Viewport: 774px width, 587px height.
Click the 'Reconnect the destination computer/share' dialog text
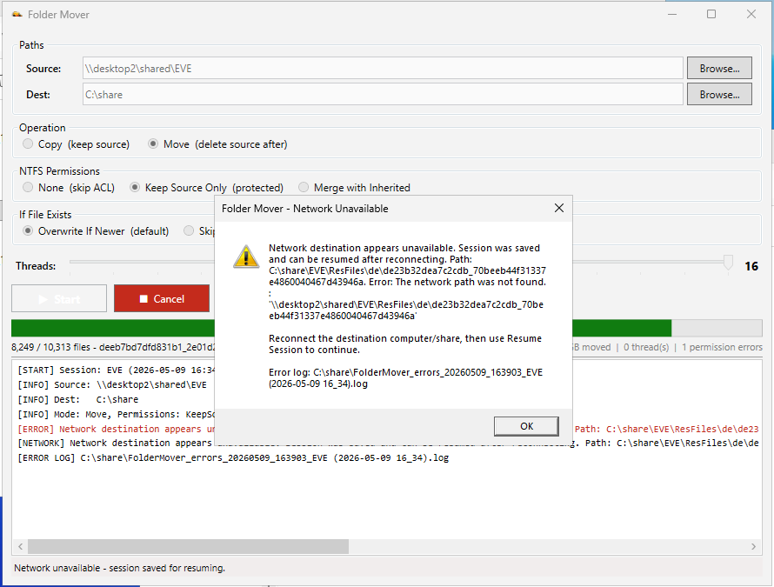pyautogui.click(x=404, y=344)
